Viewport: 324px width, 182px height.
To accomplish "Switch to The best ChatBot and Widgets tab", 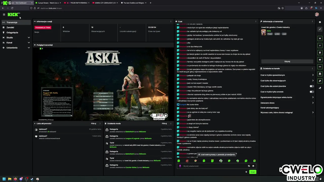I will tap(133, 3).
